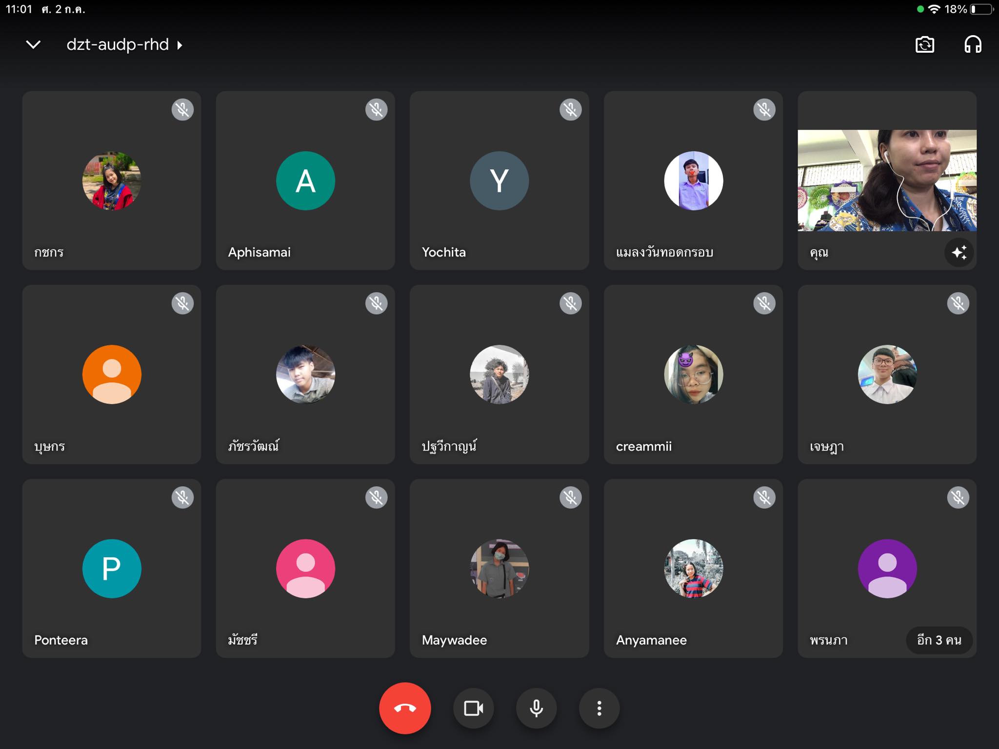Tap the muted mic icon on กชกร tile

(x=182, y=110)
